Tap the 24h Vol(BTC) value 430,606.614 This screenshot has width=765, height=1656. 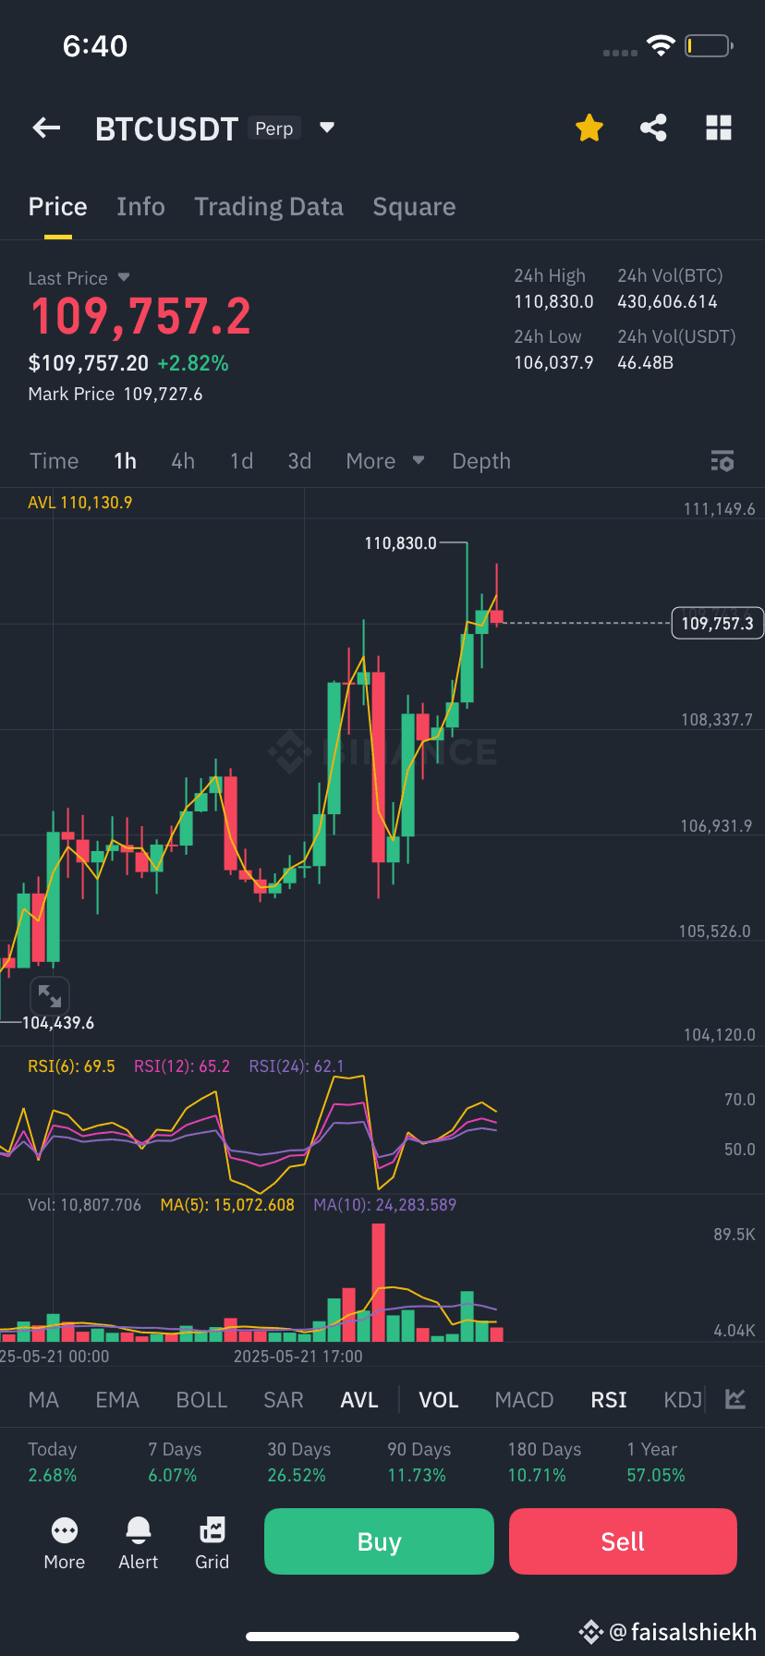pyautogui.click(x=667, y=301)
